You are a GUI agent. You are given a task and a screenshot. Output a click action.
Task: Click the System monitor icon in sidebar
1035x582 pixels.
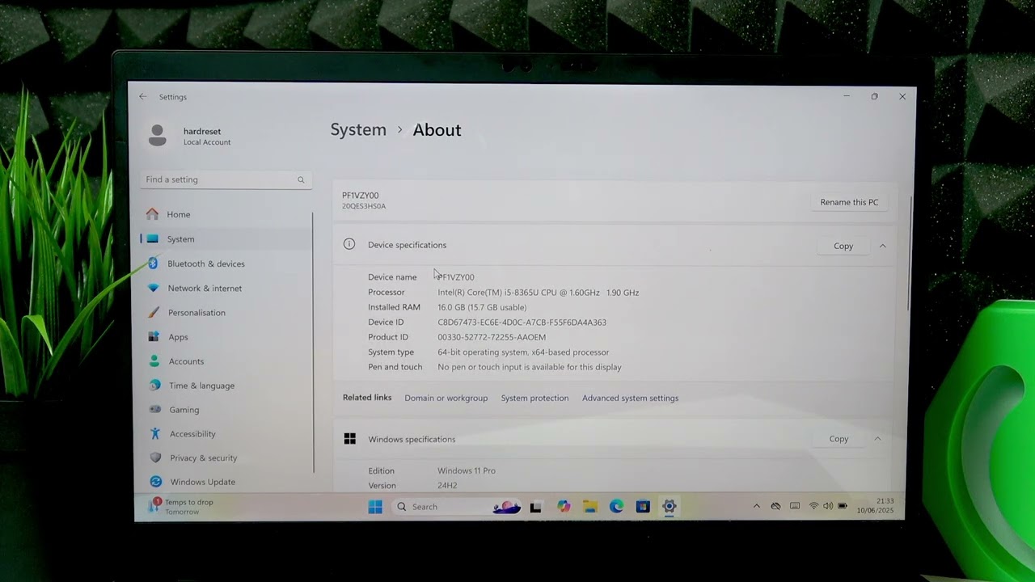(153, 239)
